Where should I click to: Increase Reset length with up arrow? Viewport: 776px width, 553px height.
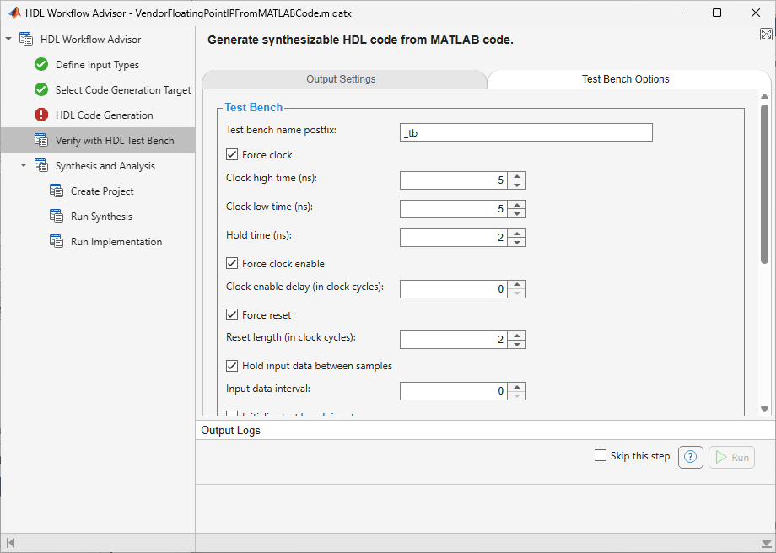click(x=517, y=336)
